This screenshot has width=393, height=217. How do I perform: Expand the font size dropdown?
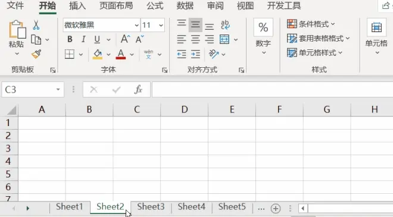click(x=161, y=26)
